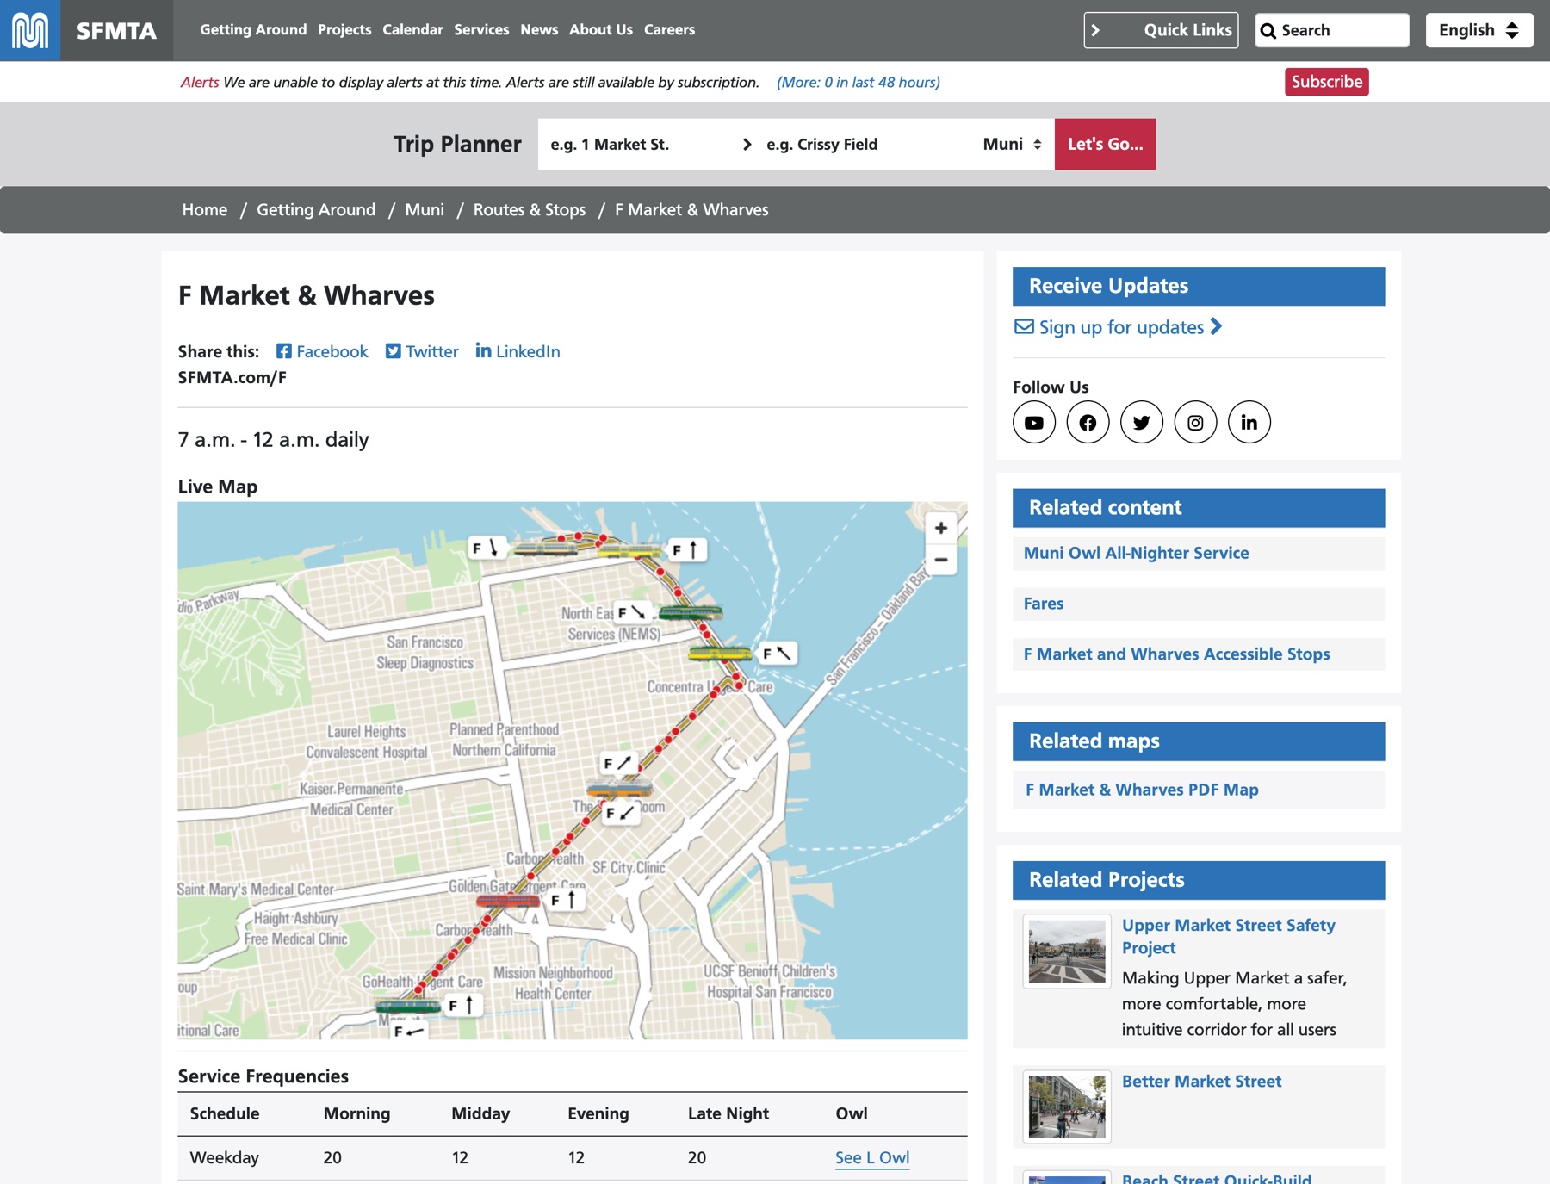Viewport: 1550px width, 1184px height.
Task: Open the Fares related link
Action: pos(1044,604)
